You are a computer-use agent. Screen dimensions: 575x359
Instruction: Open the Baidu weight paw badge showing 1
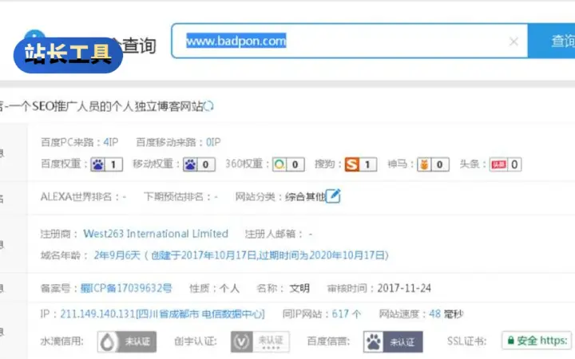click(x=107, y=164)
